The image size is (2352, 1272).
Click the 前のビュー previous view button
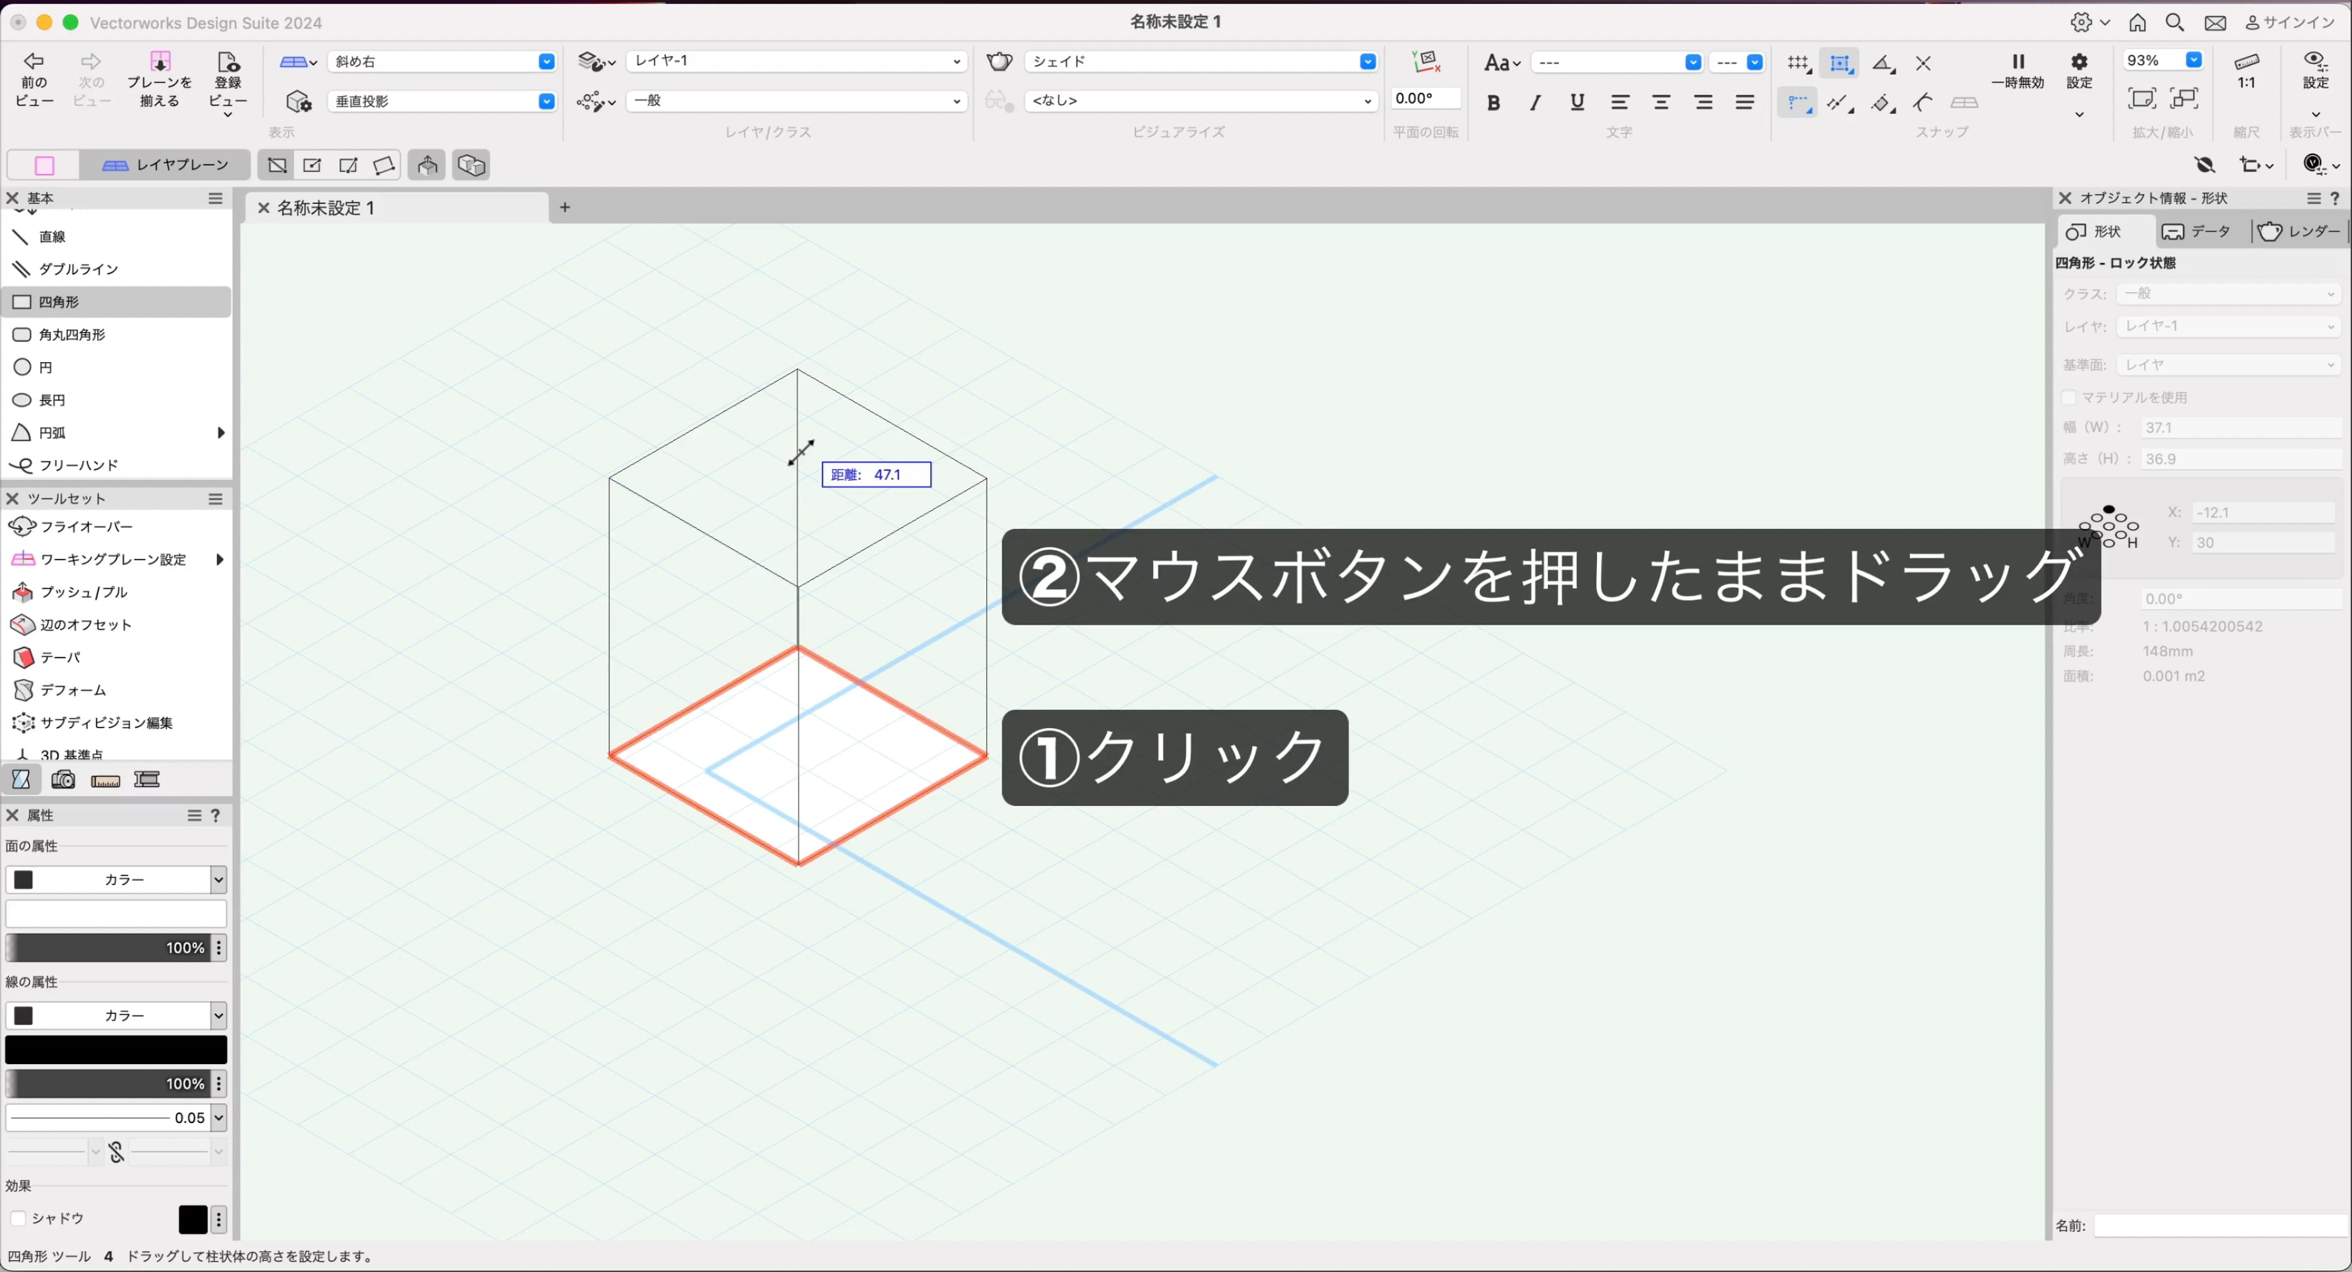click(35, 78)
